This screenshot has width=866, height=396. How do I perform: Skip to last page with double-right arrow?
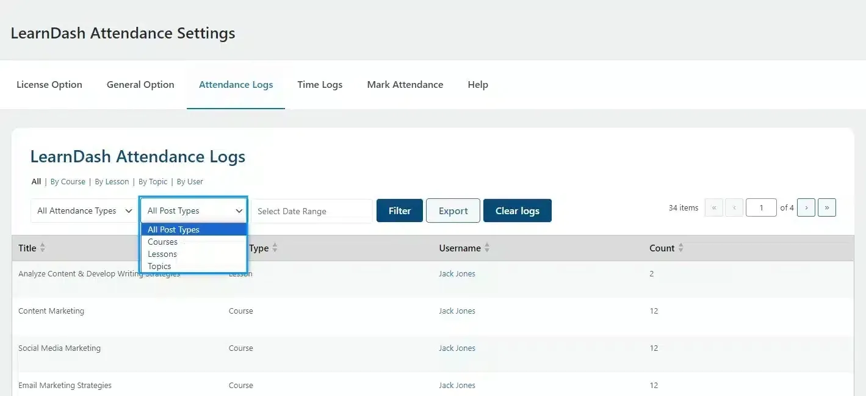coord(826,207)
